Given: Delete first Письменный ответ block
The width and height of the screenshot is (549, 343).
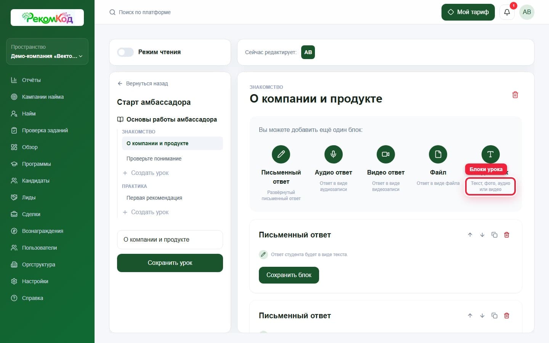Looking at the screenshot, I should 507,235.
